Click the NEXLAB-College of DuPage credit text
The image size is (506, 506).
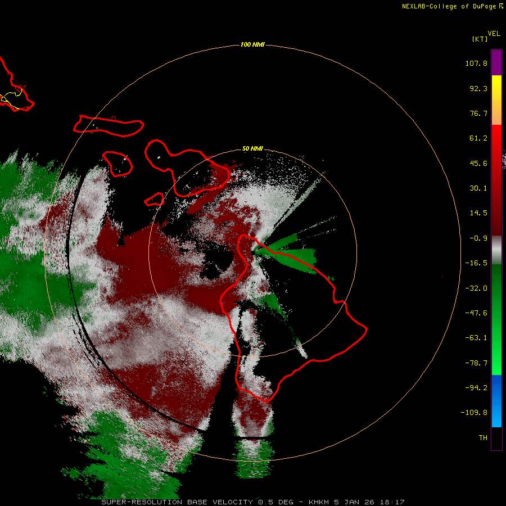452,6
